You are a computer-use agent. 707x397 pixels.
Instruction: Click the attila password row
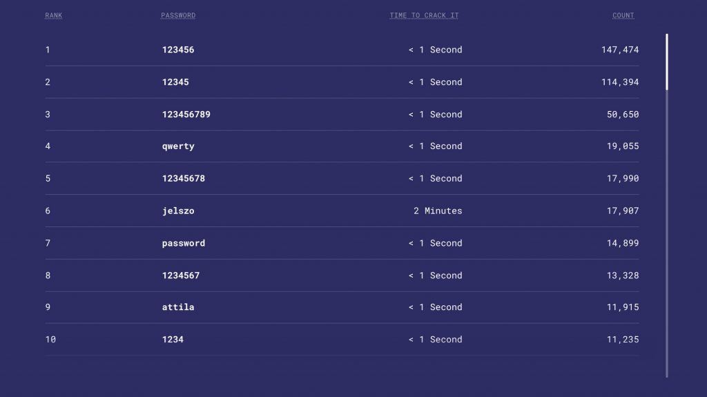click(x=178, y=307)
